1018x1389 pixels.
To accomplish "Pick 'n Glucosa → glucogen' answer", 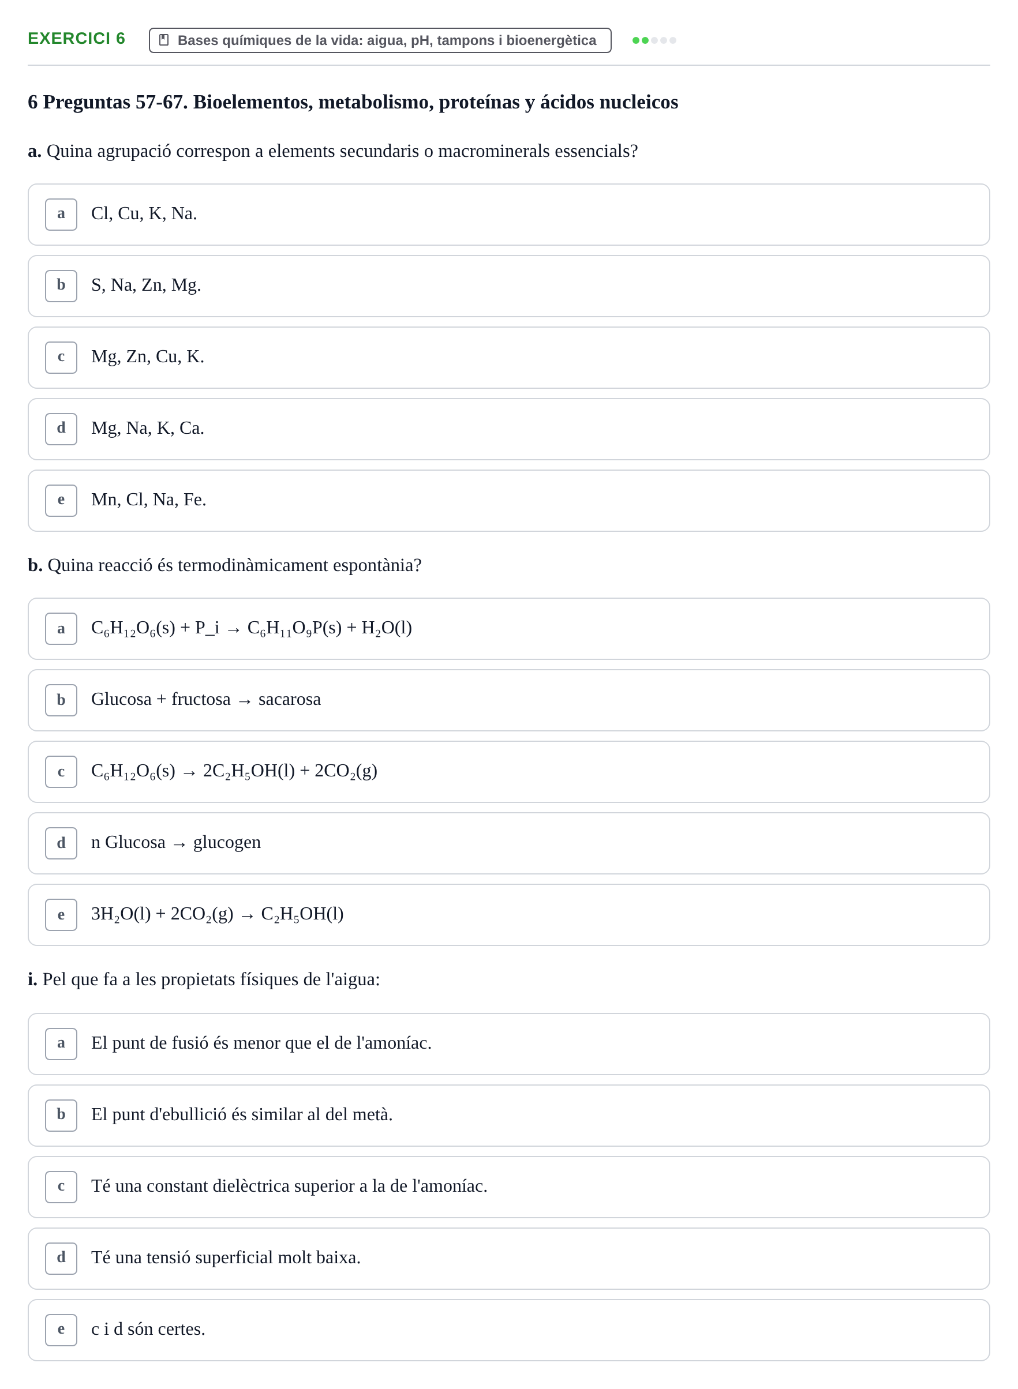I will tap(508, 843).
